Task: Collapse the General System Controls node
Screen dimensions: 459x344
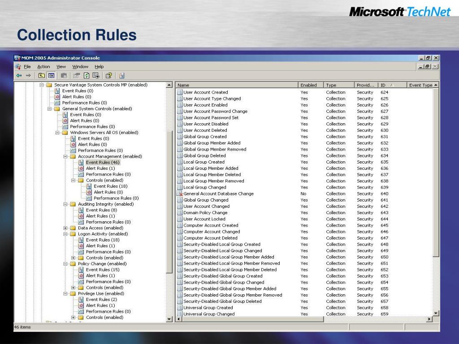Action: point(49,109)
